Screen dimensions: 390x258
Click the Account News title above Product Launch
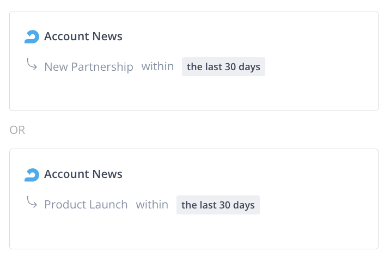tap(83, 175)
